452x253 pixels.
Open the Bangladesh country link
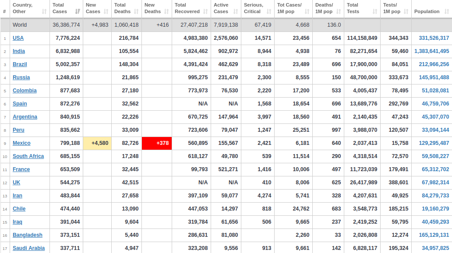[x=28, y=235]
